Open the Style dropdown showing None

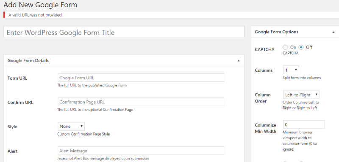click(x=71, y=126)
